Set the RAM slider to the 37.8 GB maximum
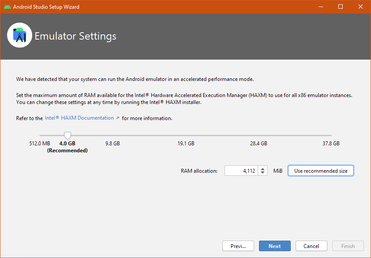 pos(331,136)
